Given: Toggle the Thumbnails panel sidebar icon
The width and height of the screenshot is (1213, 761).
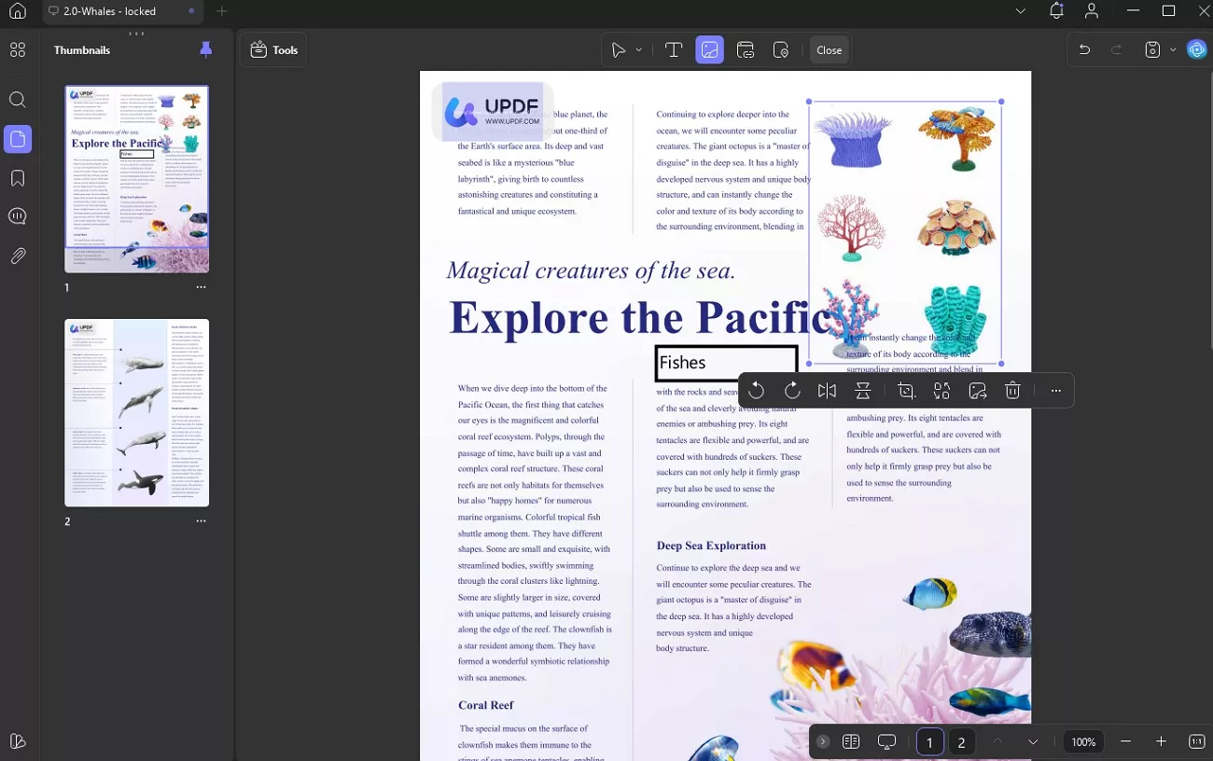Looking at the screenshot, I should click(x=17, y=139).
